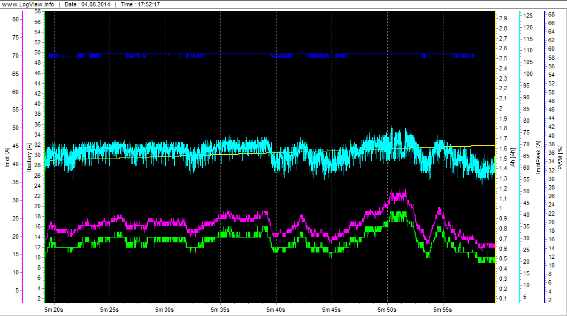Click value 80 on the Imot axis
This screenshot has width=567, height=316.
pyautogui.click(x=16, y=19)
